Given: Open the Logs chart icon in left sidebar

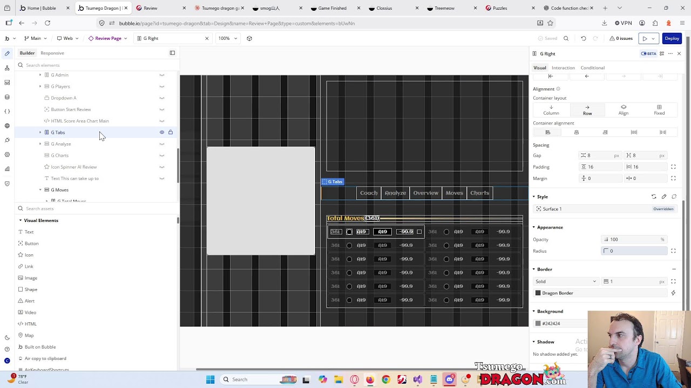Looking at the screenshot, I should tap(7, 169).
